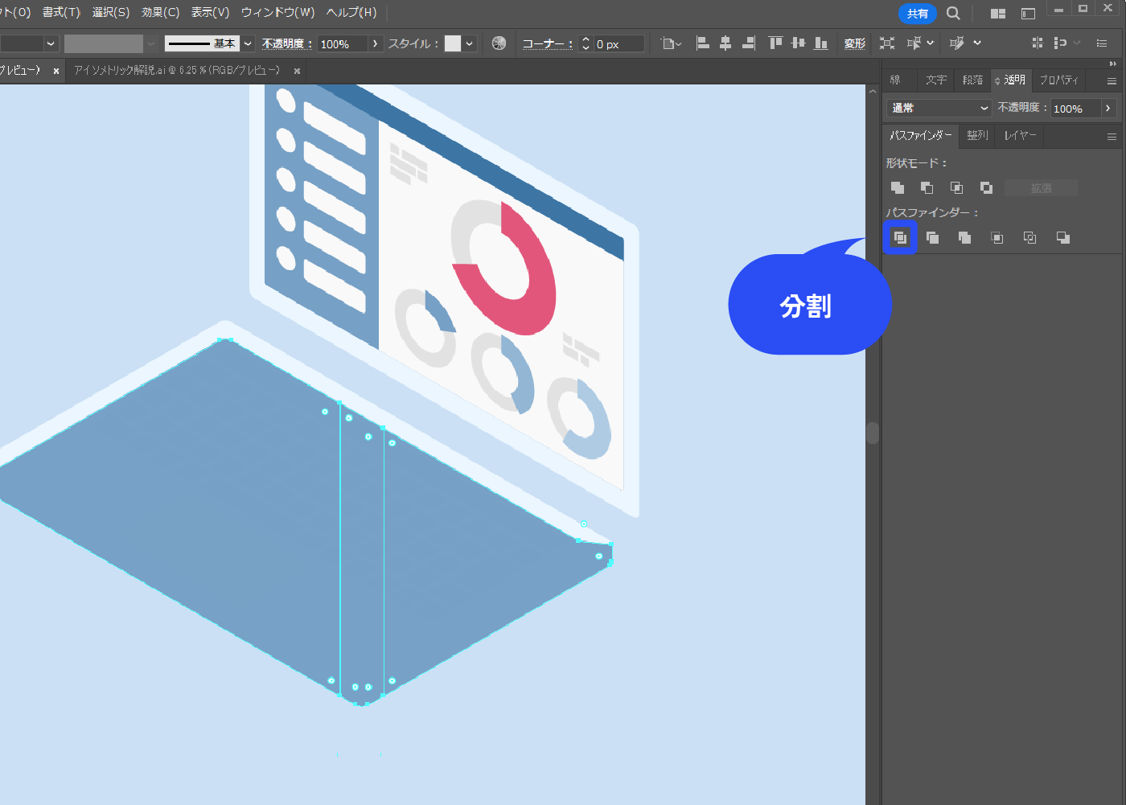This screenshot has height=805, width=1126.
Task: Switch to the 整列 panel tab
Action: point(977,135)
